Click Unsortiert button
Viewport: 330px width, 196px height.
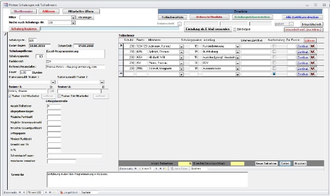[300, 163]
